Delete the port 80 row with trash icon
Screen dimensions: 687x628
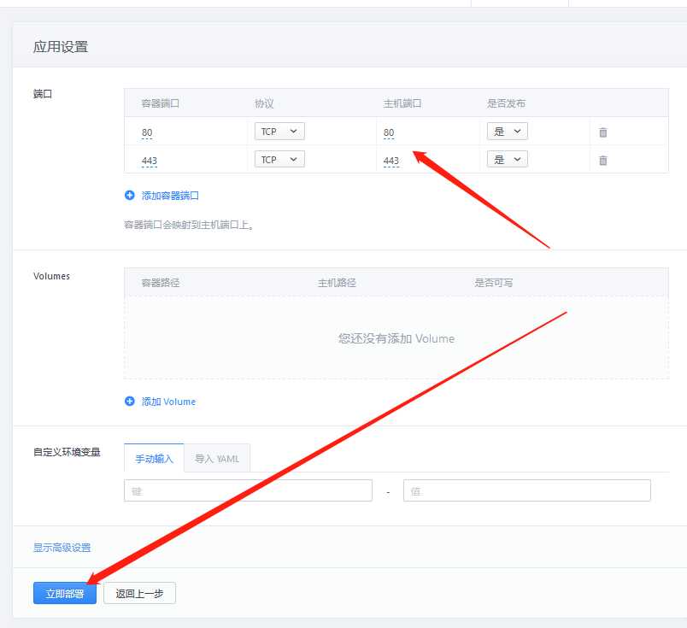603,132
